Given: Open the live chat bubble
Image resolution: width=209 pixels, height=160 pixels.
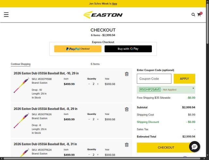Looking at the screenshot, I should [x=195, y=147].
